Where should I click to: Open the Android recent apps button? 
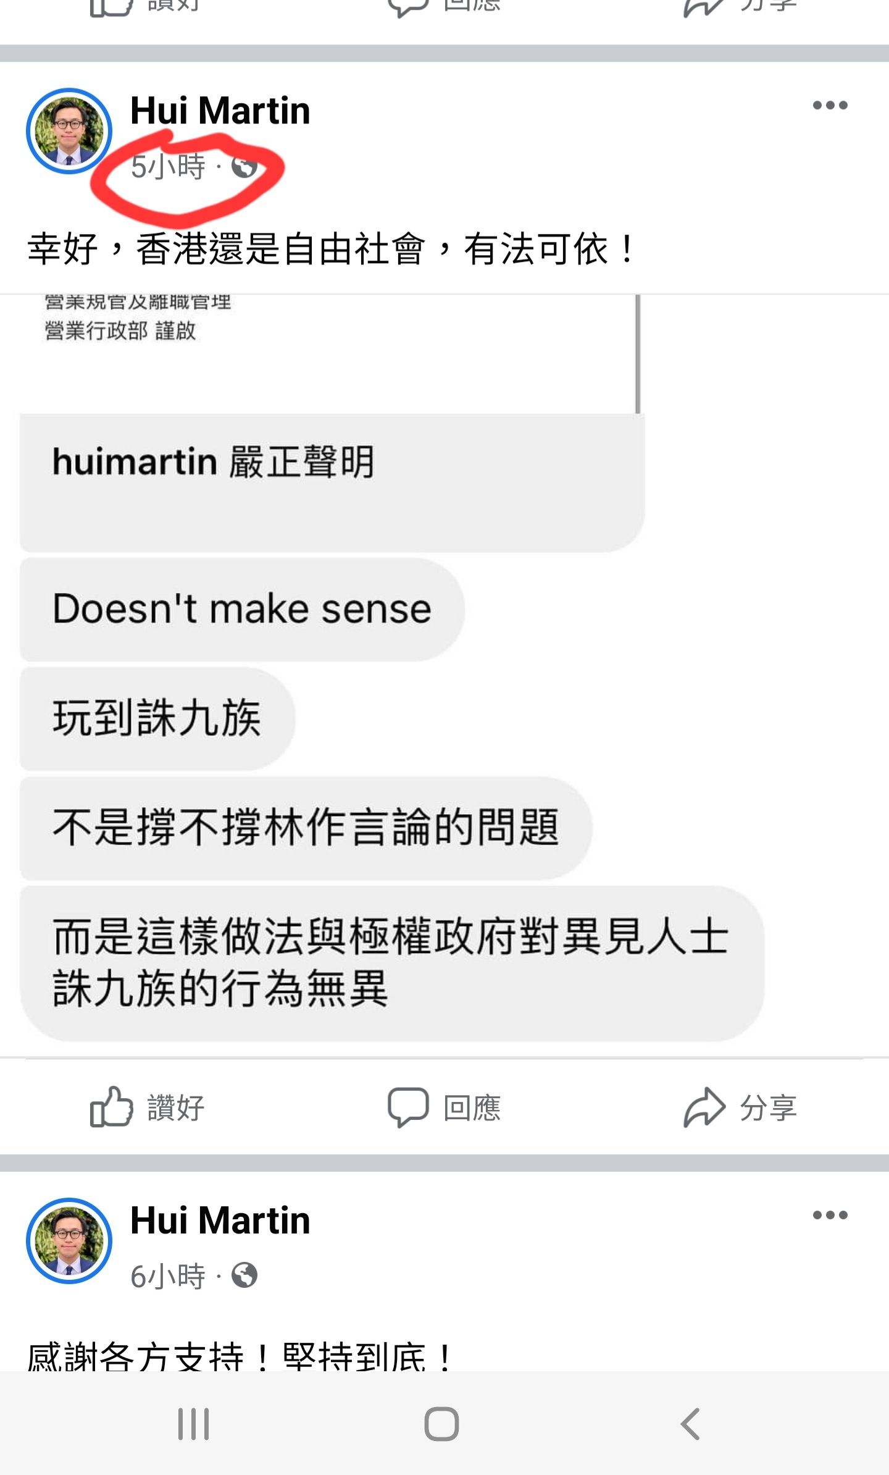[x=193, y=1424]
